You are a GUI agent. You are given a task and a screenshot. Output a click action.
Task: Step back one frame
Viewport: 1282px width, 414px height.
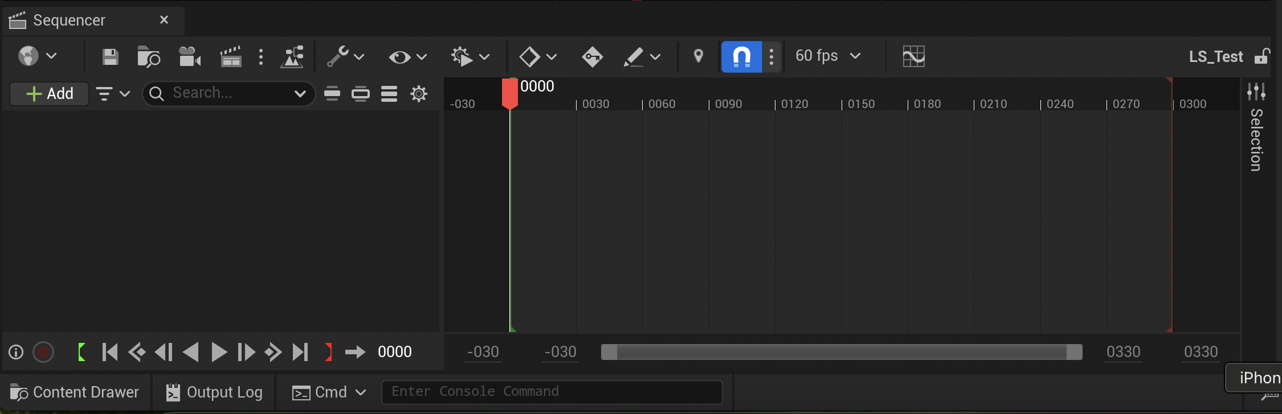pyautogui.click(x=164, y=352)
